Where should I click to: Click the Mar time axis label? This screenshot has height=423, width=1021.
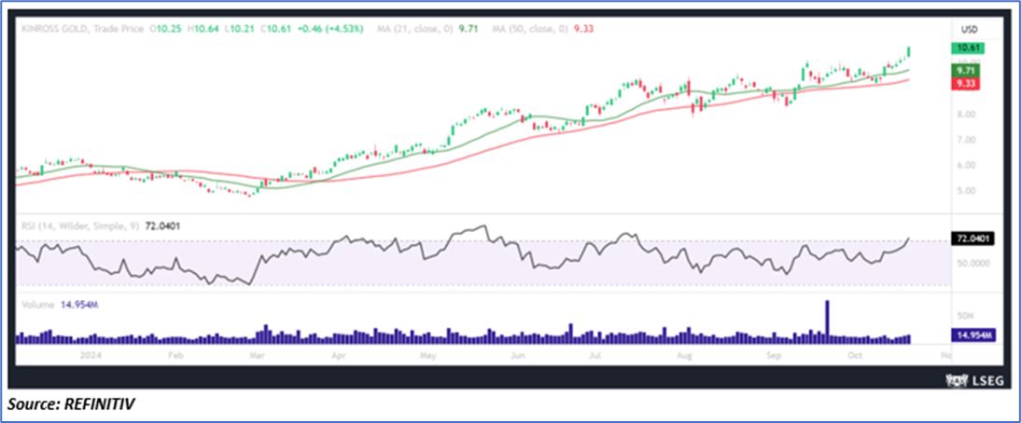click(258, 356)
